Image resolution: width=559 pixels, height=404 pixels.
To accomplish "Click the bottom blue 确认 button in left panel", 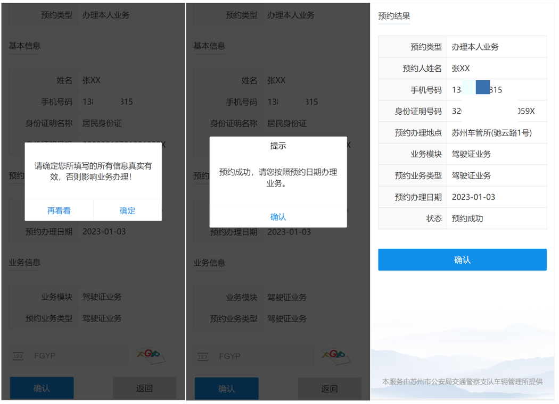I will [42, 388].
